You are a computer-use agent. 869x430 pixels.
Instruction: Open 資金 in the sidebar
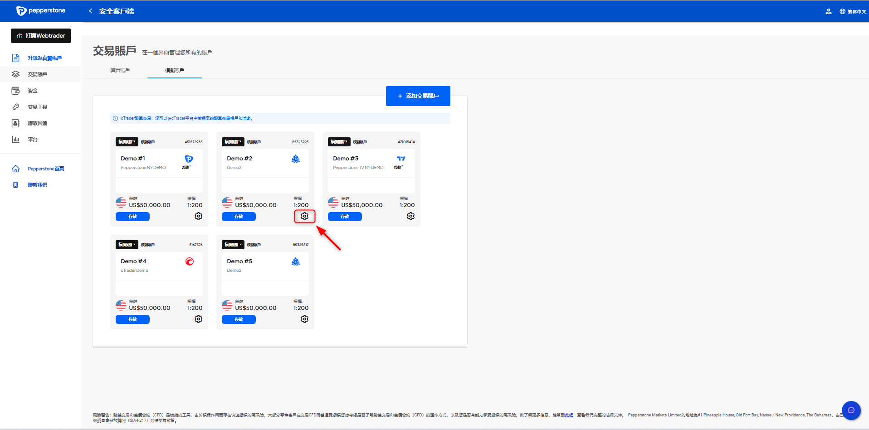point(33,91)
